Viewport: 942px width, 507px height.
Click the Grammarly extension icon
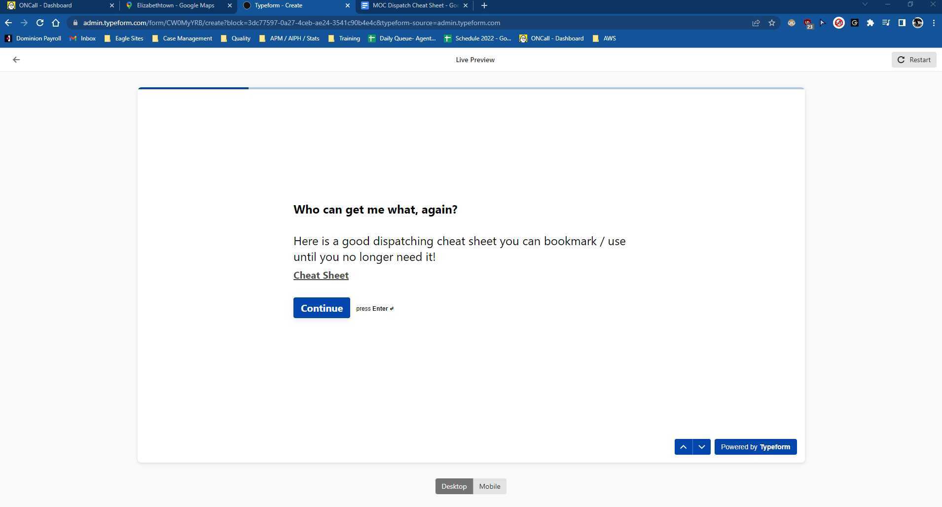click(x=855, y=23)
